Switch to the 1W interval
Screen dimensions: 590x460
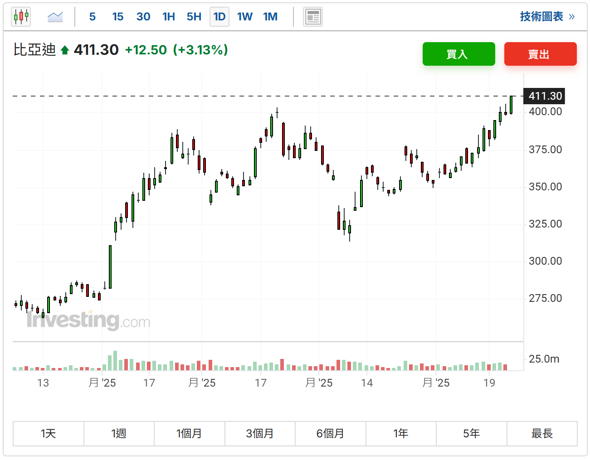point(245,17)
